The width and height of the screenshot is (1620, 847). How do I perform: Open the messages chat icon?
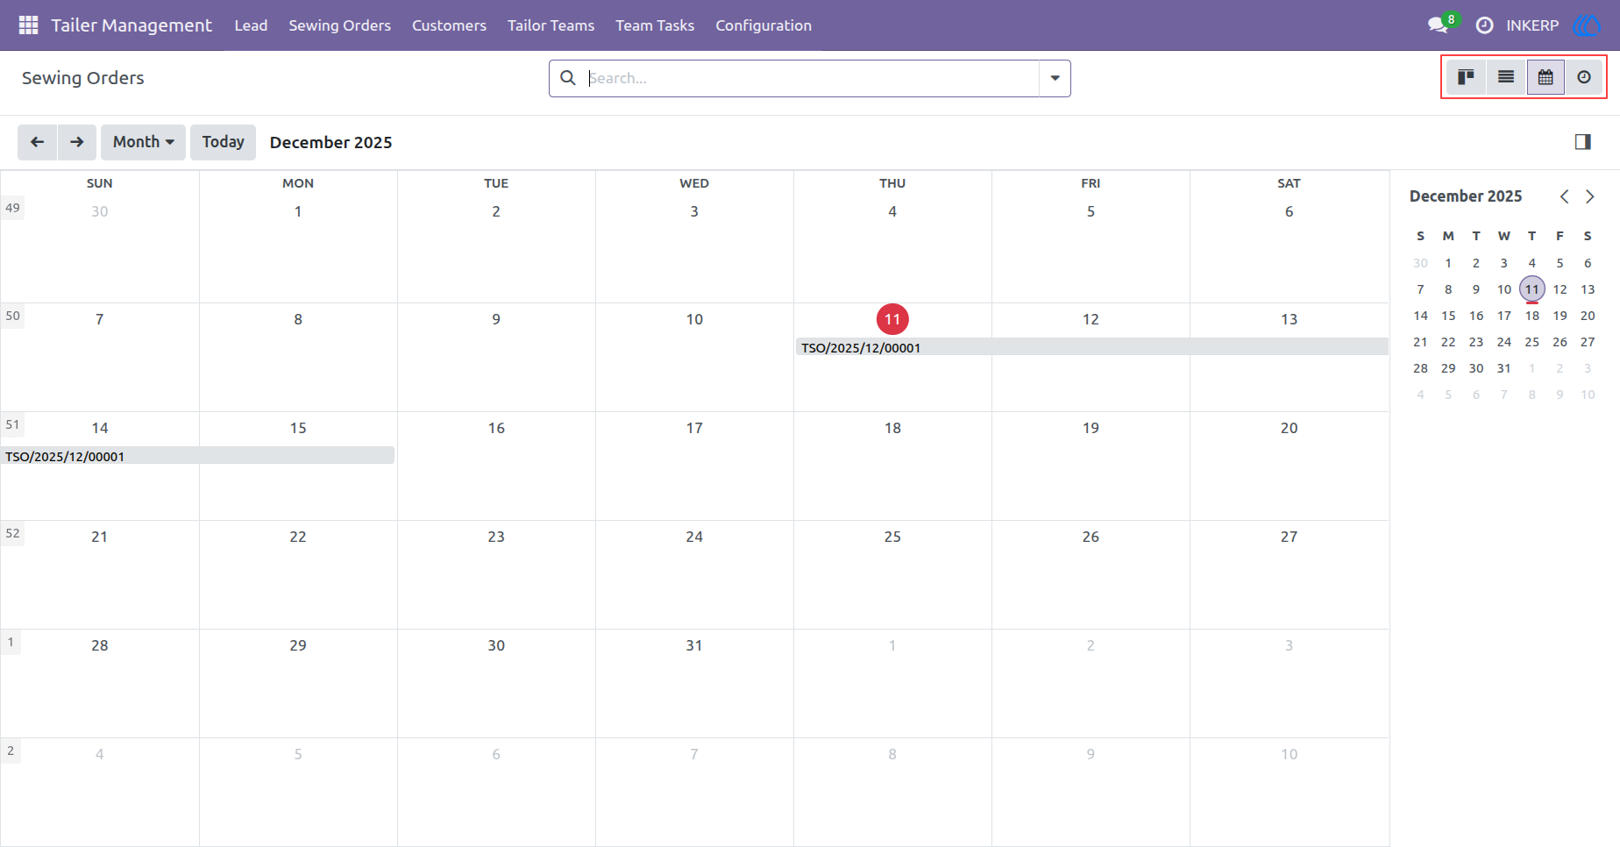1438,25
